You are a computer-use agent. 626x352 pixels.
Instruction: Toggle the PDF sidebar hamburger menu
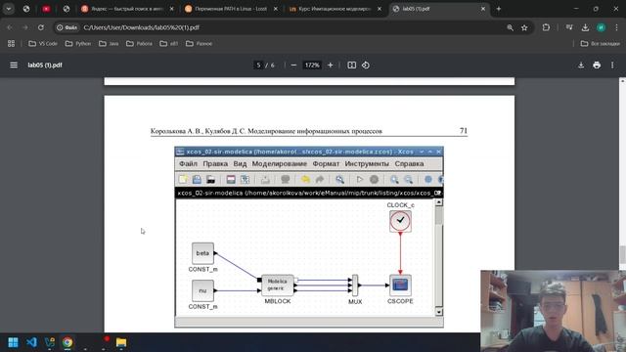[14, 66]
